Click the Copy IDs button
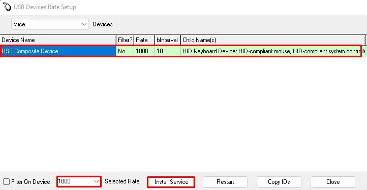The height and width of the screenshot is (190, 367). click(279, 182)
